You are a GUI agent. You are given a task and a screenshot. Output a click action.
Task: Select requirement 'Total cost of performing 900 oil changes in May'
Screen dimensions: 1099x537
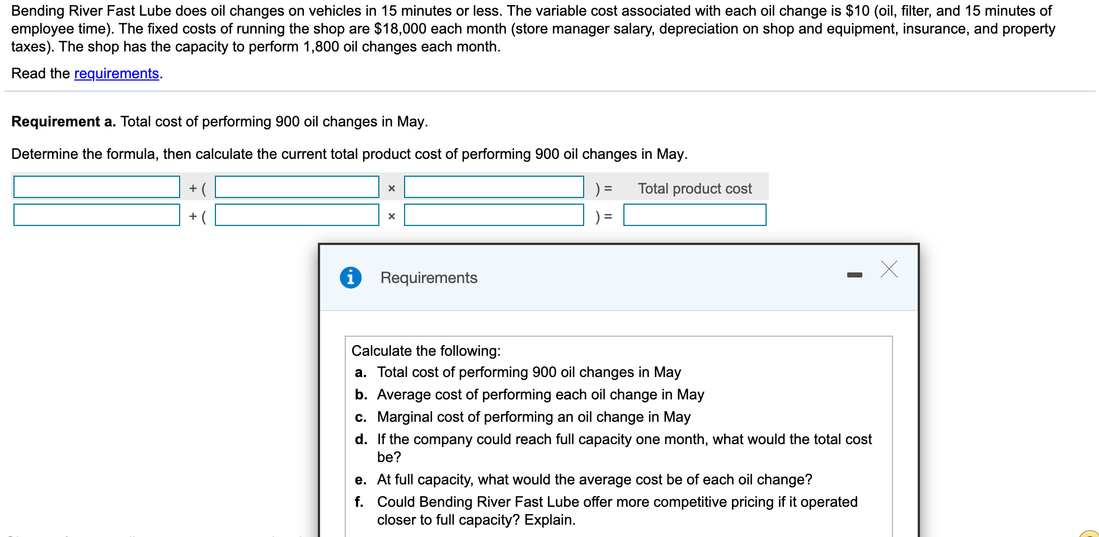click(x=529, y=372)
